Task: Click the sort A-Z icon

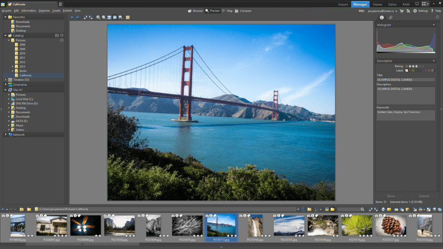Action: pos(316,209)
